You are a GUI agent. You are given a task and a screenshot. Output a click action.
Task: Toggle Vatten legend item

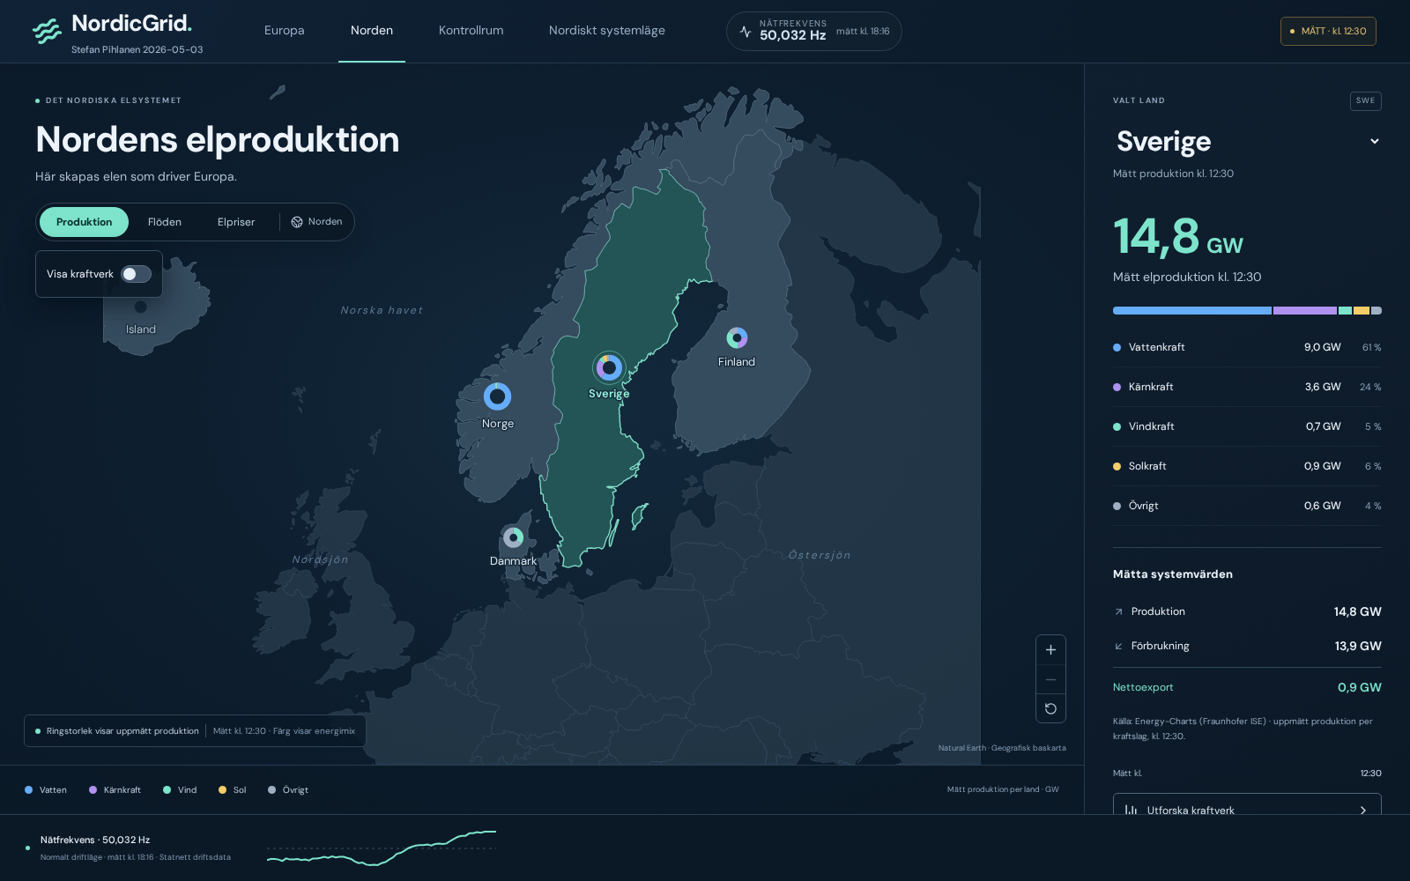click(46, 790)
